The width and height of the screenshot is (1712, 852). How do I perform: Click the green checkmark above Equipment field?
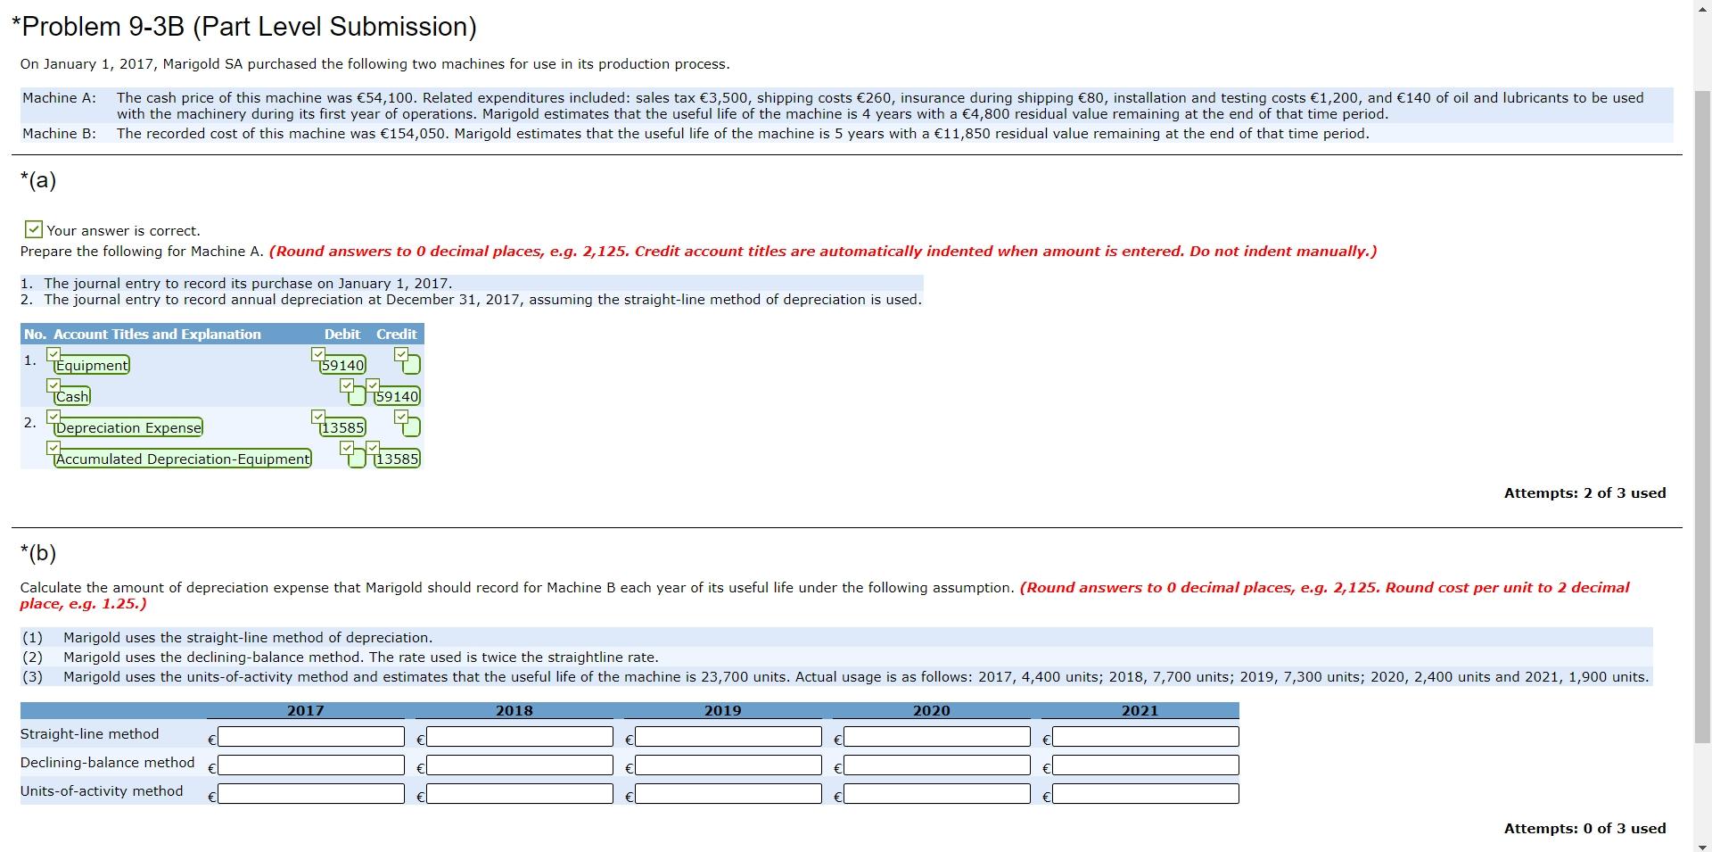tap(53, 353)
